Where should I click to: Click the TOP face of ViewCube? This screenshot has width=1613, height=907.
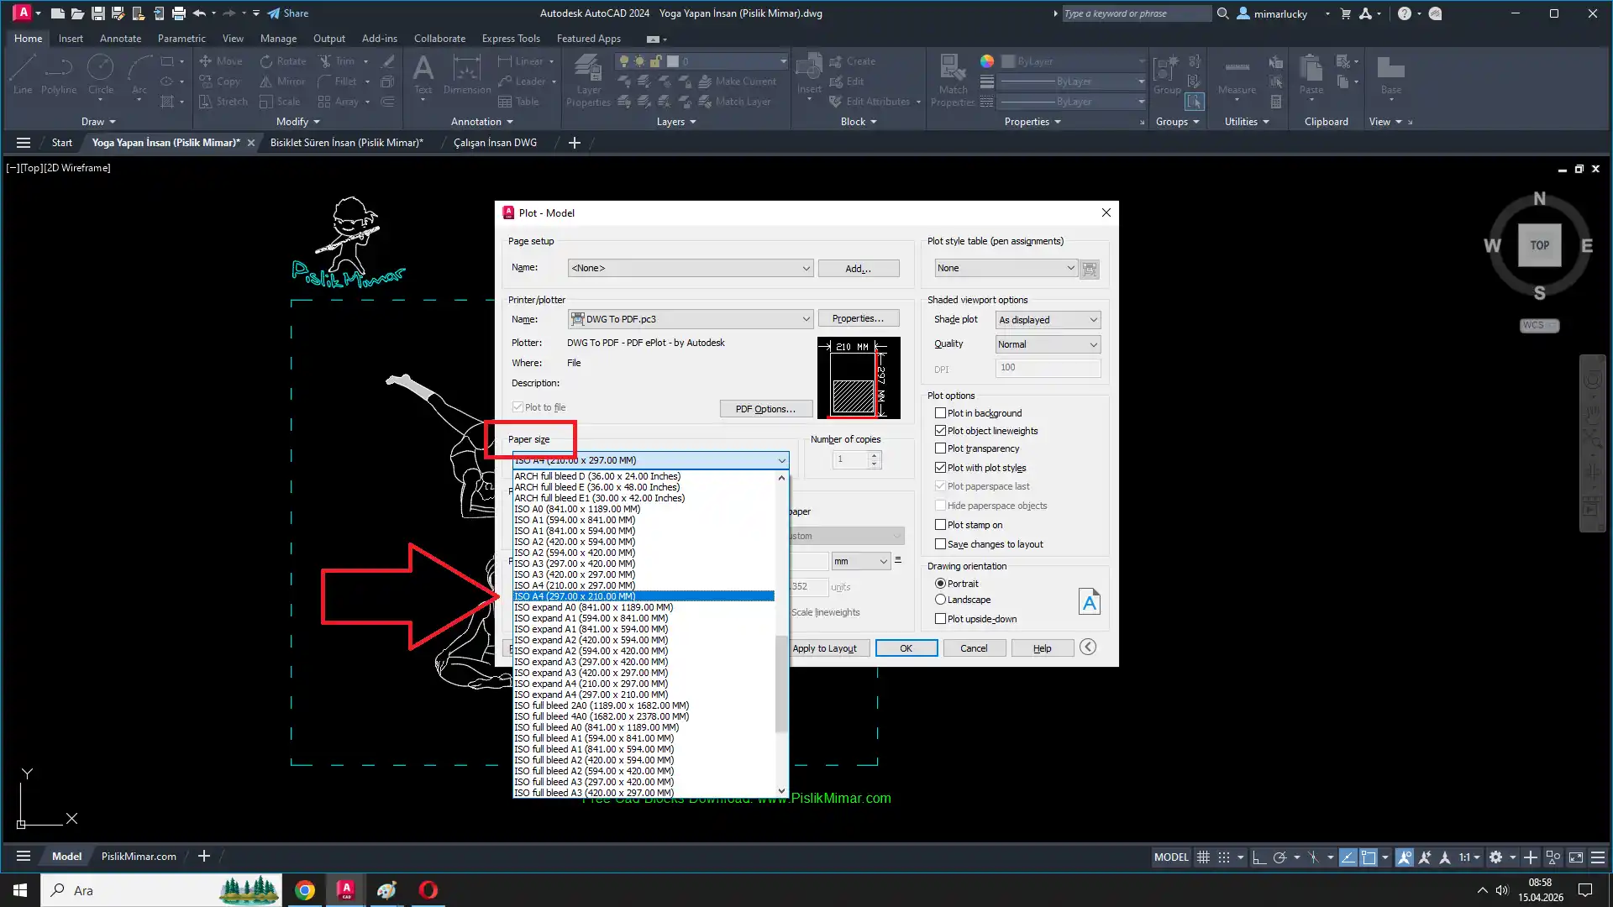1539,245
